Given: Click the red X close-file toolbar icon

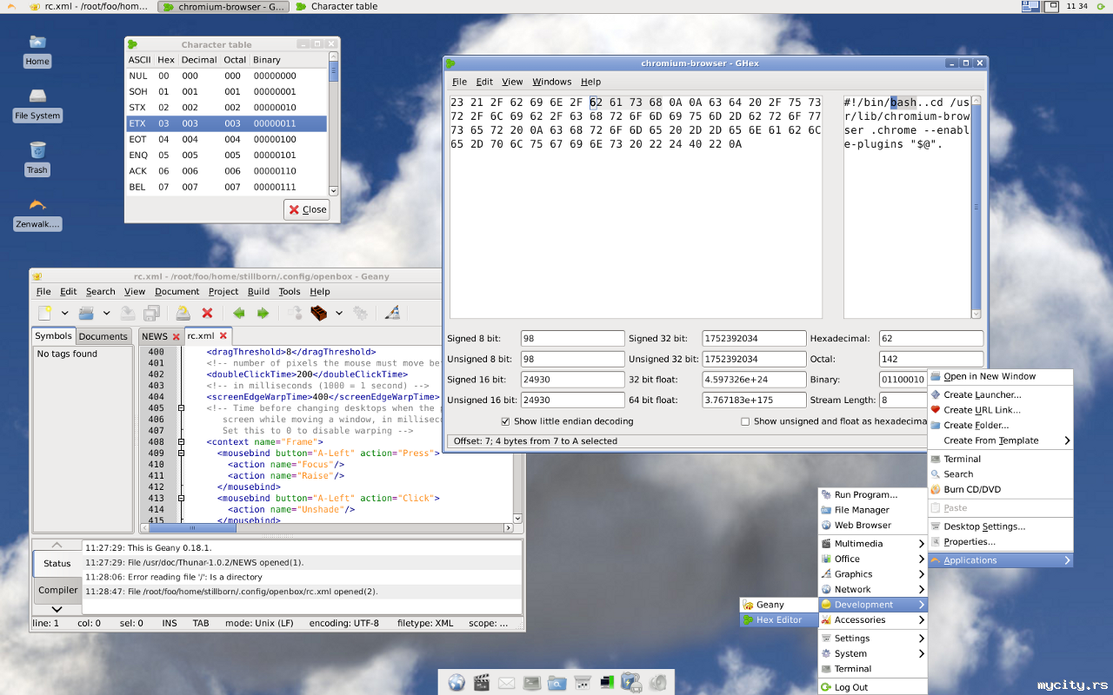Looking at the screenshot, I should click(x=207, y=313).
